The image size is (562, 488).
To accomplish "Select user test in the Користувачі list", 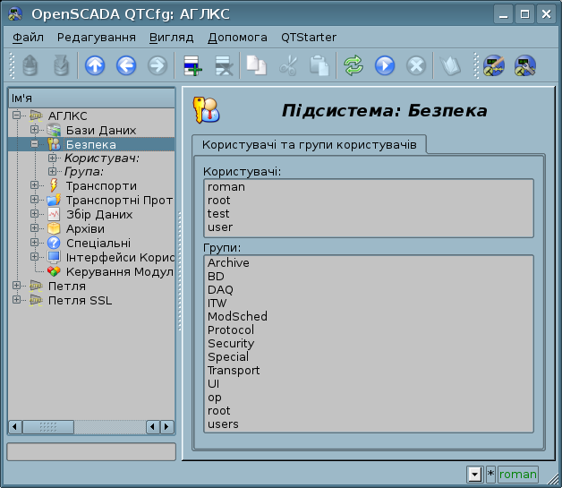I will click(x=218, y=214).
